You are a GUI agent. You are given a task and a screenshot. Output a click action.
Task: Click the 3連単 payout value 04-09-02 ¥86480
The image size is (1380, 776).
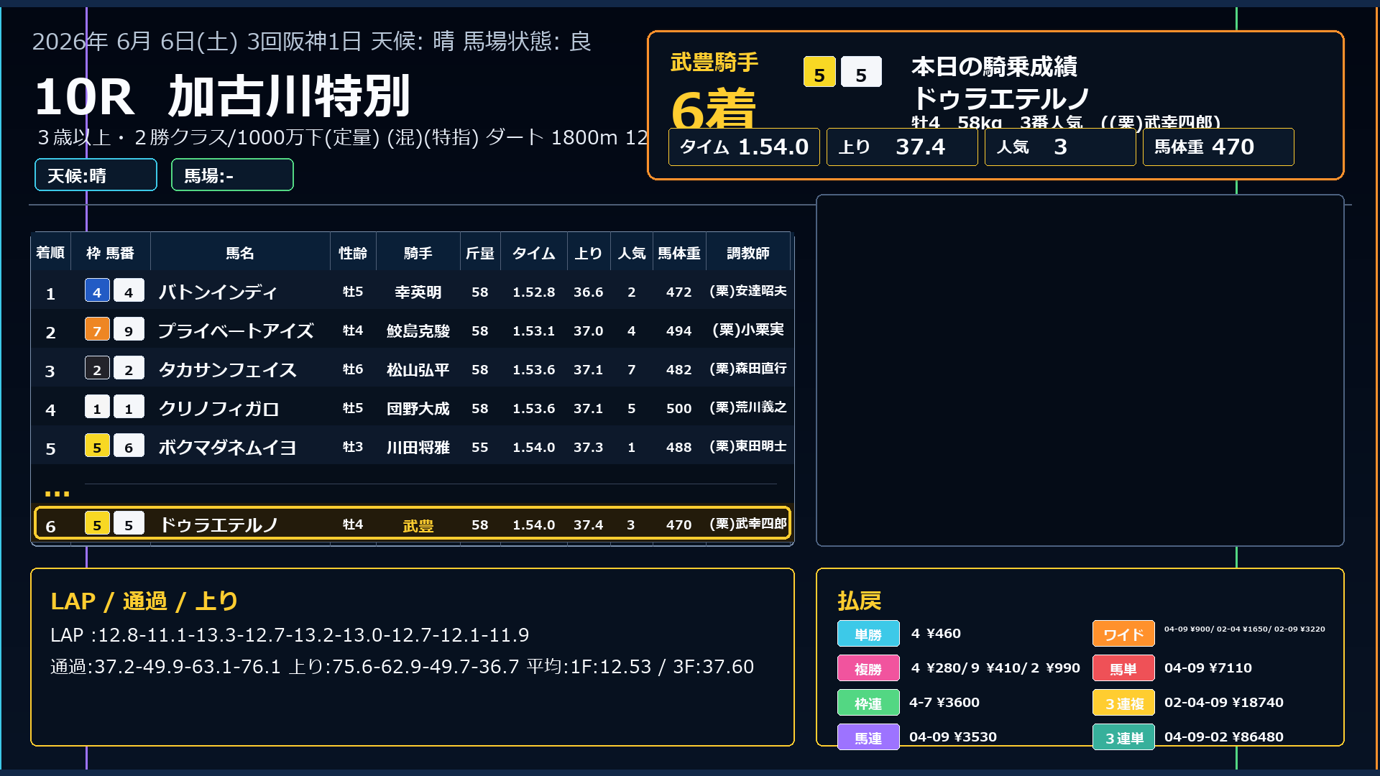pos(1224,737)
